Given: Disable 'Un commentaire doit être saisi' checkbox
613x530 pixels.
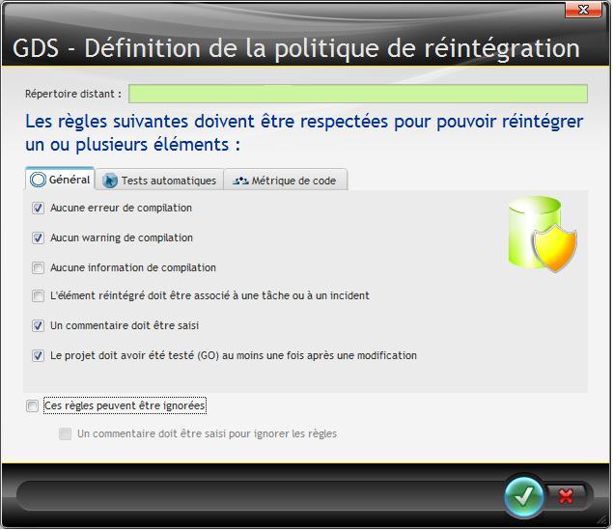Looking at the screenshot, I should pyautogui.click(x=39, y=326).
